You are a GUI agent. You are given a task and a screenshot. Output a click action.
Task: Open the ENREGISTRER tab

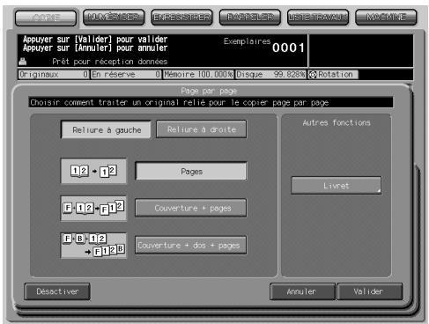tap(181, 18)
